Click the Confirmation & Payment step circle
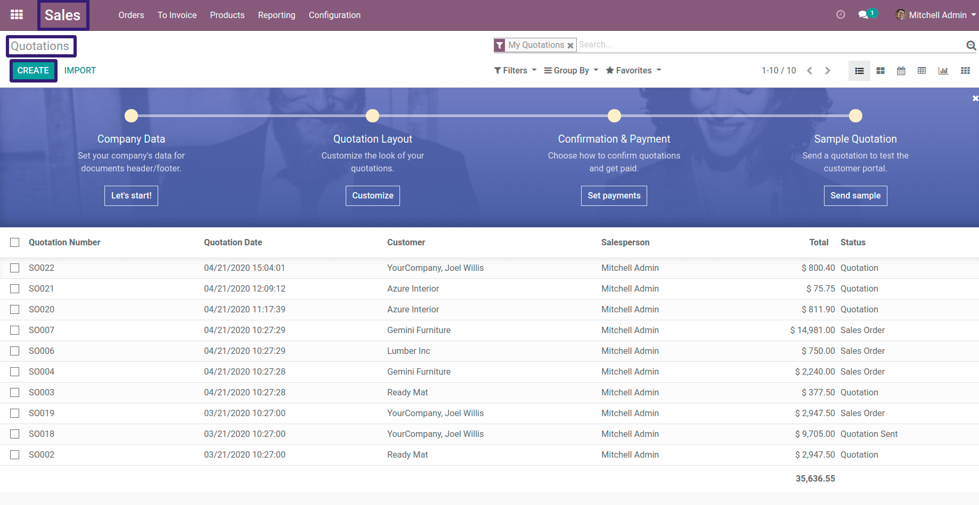The width and height of the screenshot is (979, 505). coord(614,115)
